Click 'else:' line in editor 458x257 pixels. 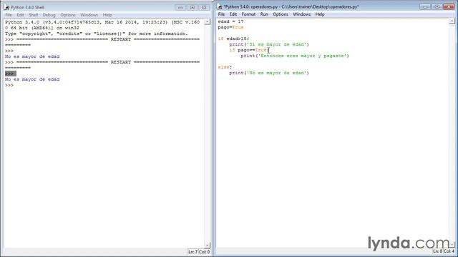[225, 67]
